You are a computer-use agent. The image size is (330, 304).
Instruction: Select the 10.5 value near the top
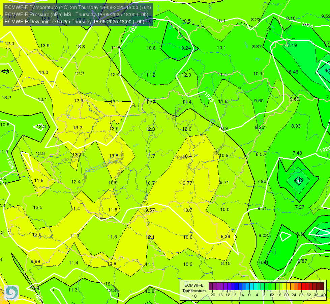186,21
